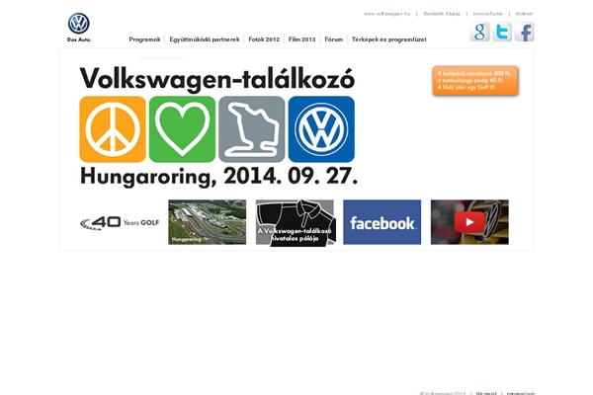This screenshot has width=593, height=395.
Task: Open the Fórum menu item
Action: 334,39
